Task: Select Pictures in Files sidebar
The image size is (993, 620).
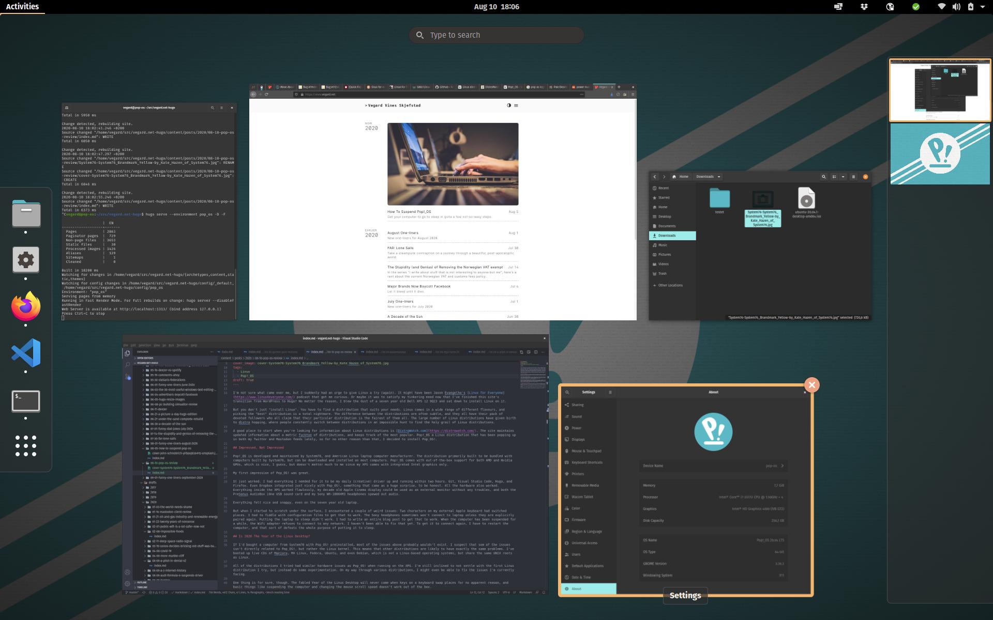Action: (x=672, y=254)
